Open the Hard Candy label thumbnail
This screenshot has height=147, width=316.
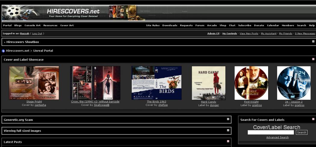[209, 83]
